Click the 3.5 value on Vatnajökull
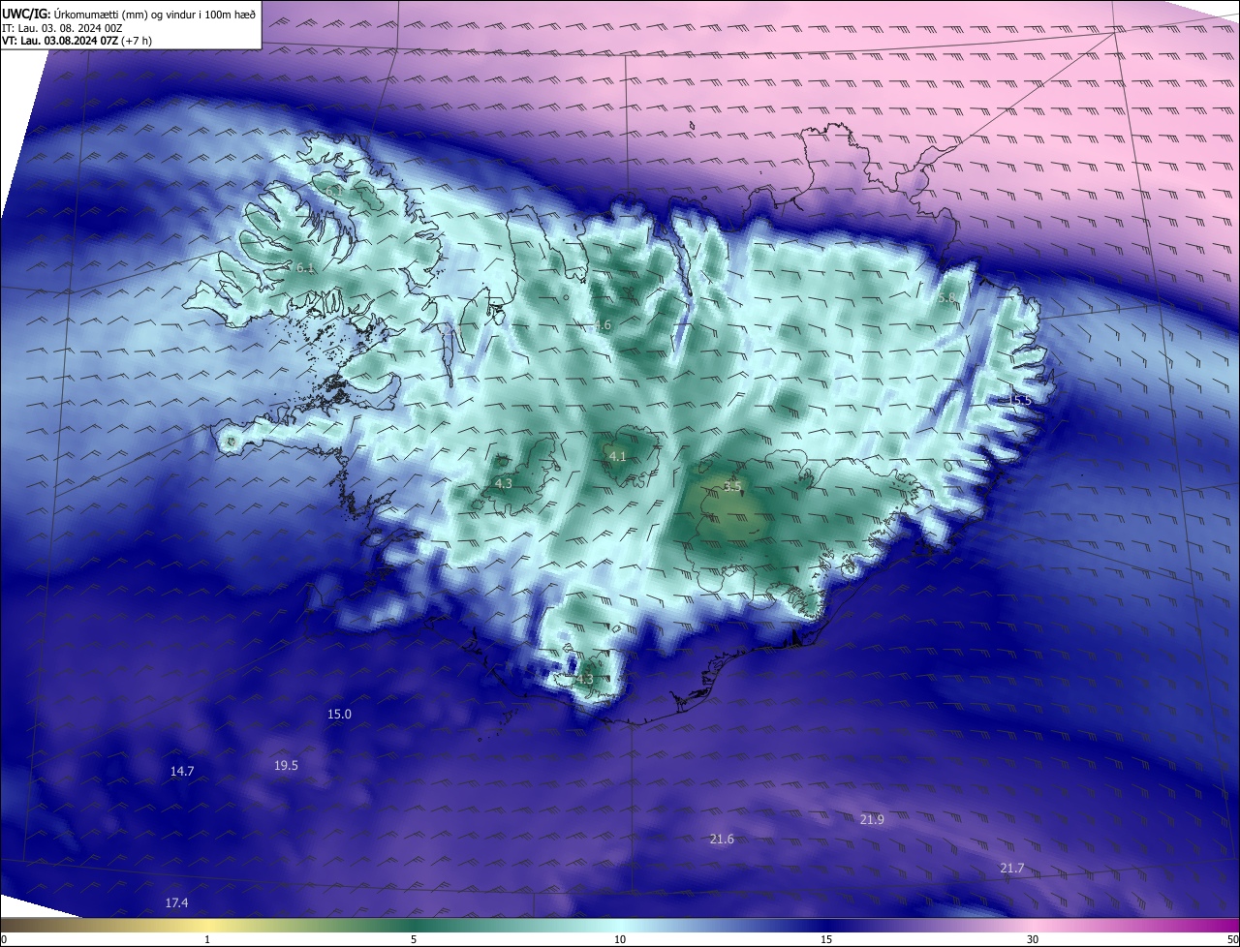Image resolution: width=1240 pixels, height=947 pixels. (x=732, y=486)
